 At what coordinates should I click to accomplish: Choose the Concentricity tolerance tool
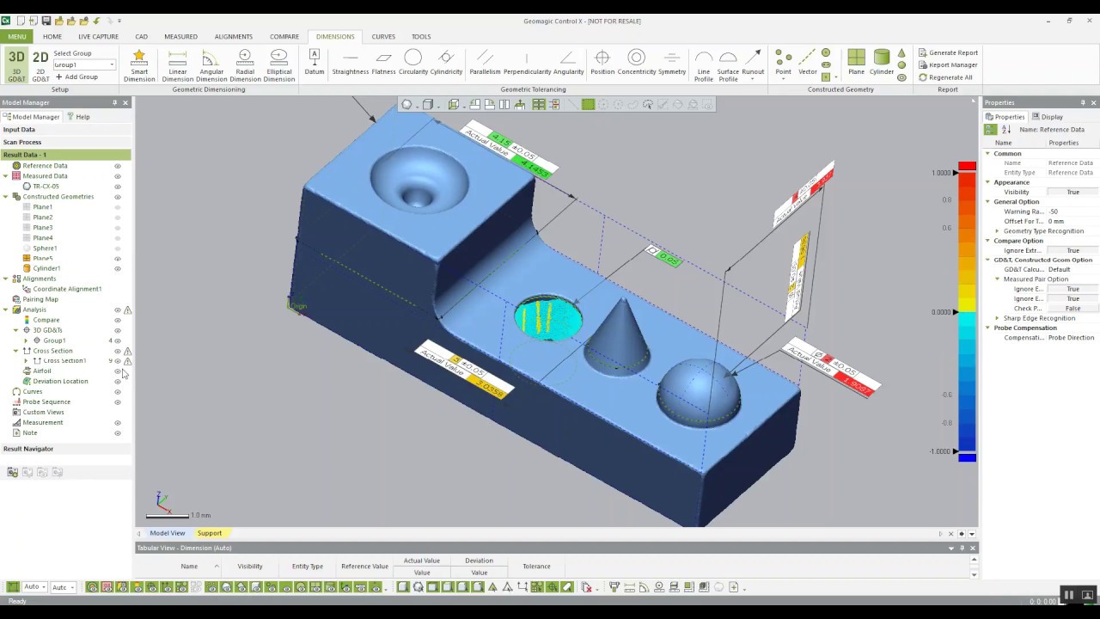[x=637, y=62]
